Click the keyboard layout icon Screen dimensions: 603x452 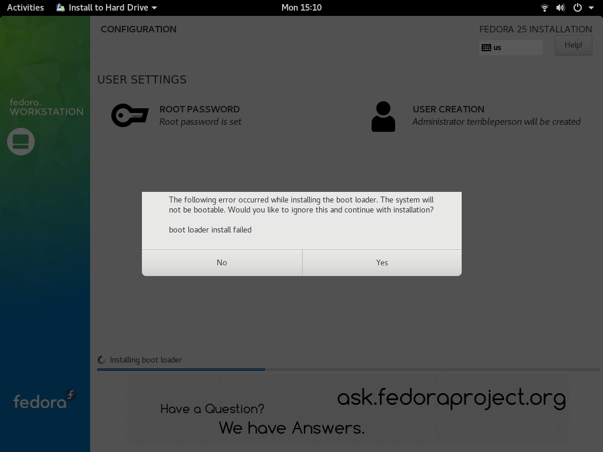(x=486, y=48)
